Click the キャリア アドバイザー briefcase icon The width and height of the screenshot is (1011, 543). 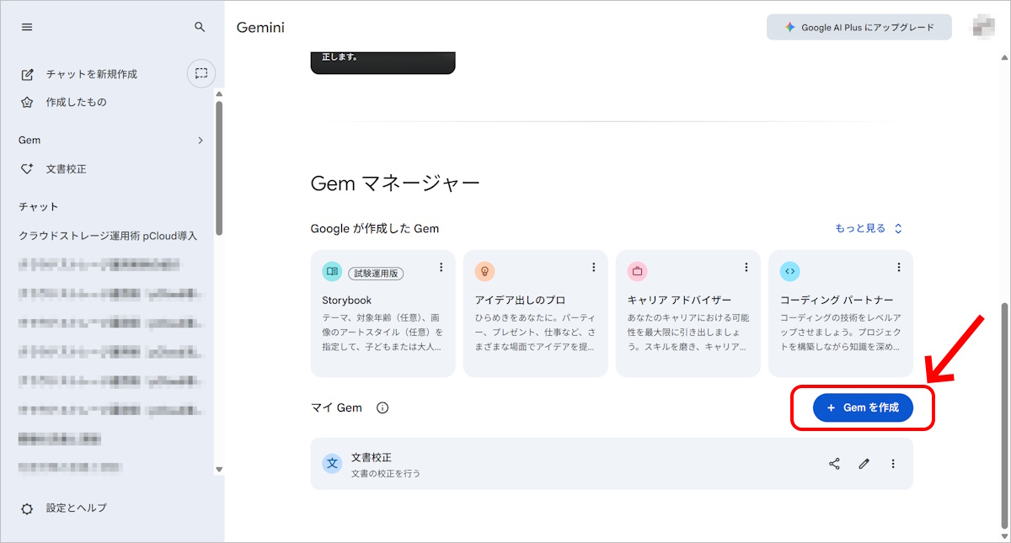tap(637, 271)
